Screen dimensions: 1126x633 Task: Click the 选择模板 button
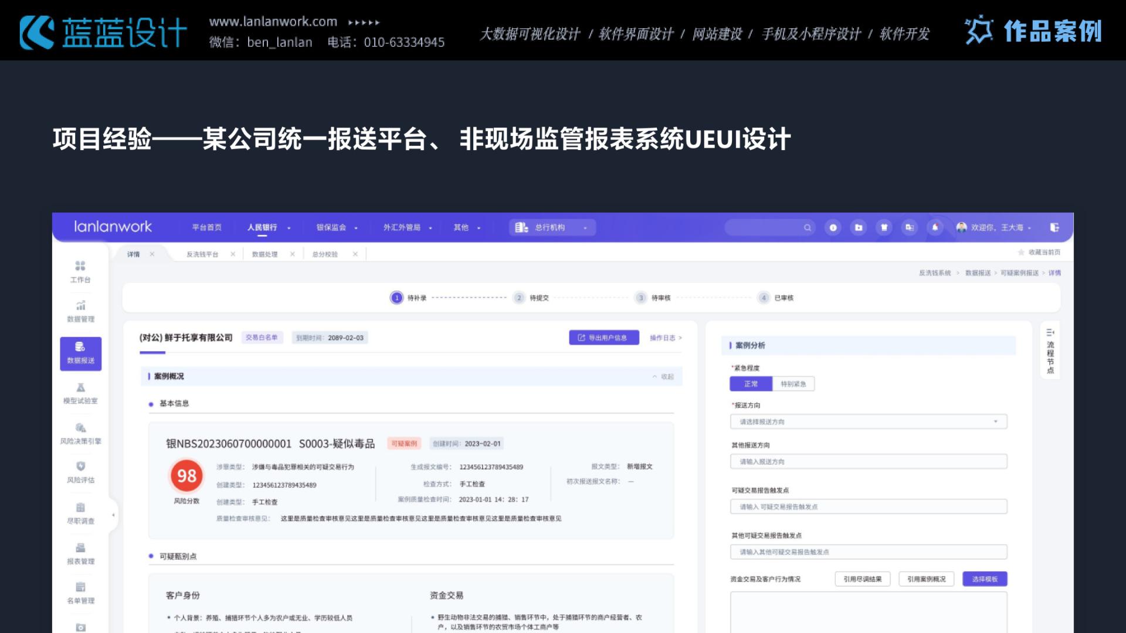(985, 579)
